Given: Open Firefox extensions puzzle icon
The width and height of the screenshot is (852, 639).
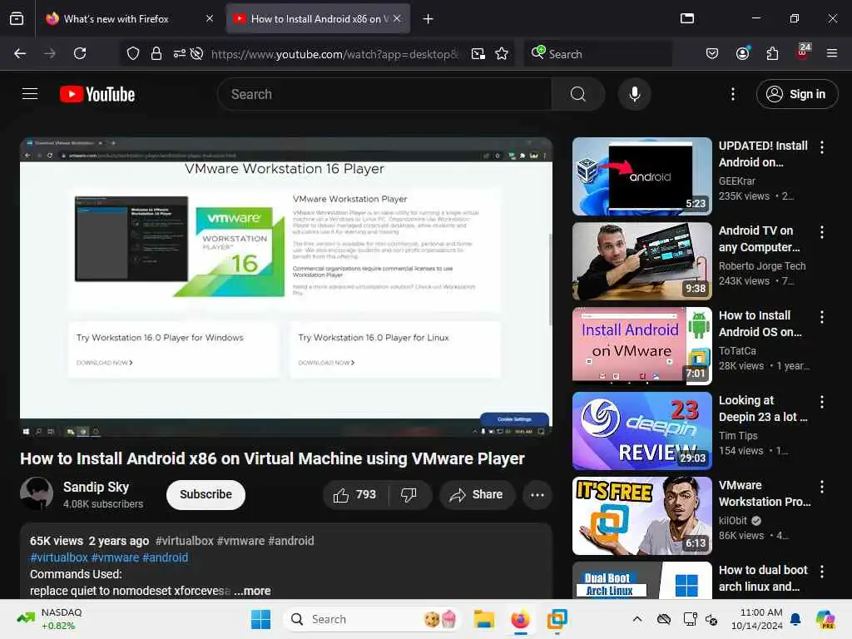Looking at the screenshot, I should [772, 53].
